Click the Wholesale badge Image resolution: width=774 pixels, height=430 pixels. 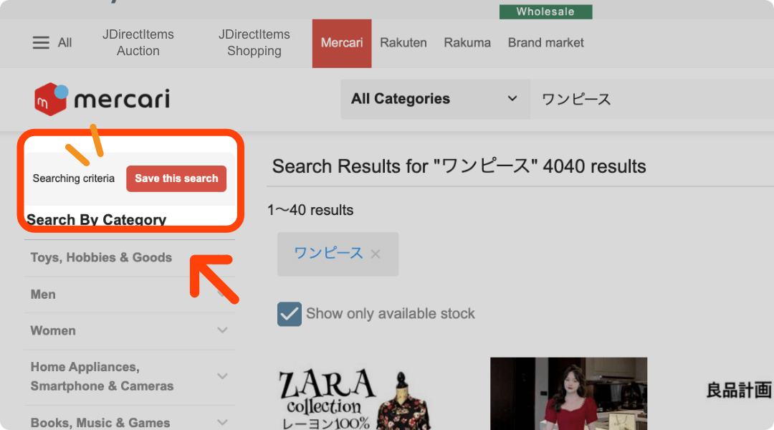pos(545,12)
